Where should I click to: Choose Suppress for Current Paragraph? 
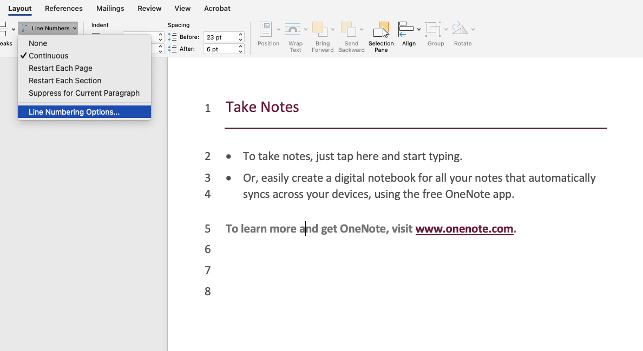click(84, 93)
